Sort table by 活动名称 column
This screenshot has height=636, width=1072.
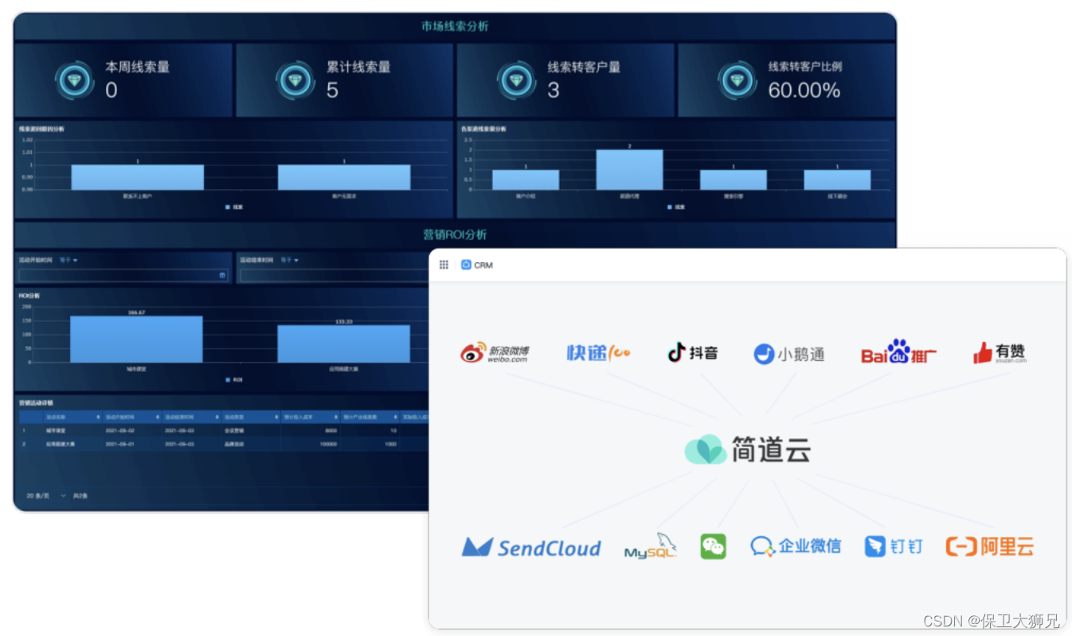[x=99, y=417]
